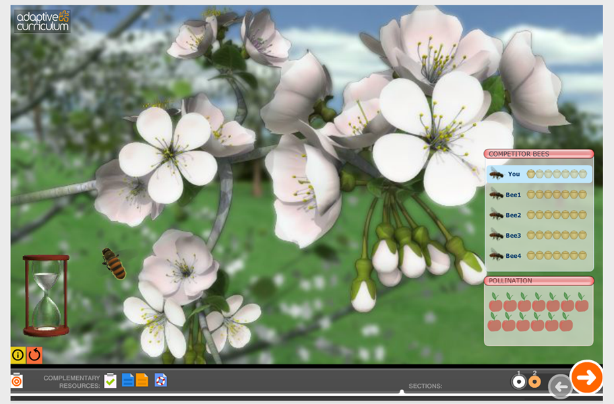Click the Pollination panel header
614x404 pixels.
coord(539,281)
